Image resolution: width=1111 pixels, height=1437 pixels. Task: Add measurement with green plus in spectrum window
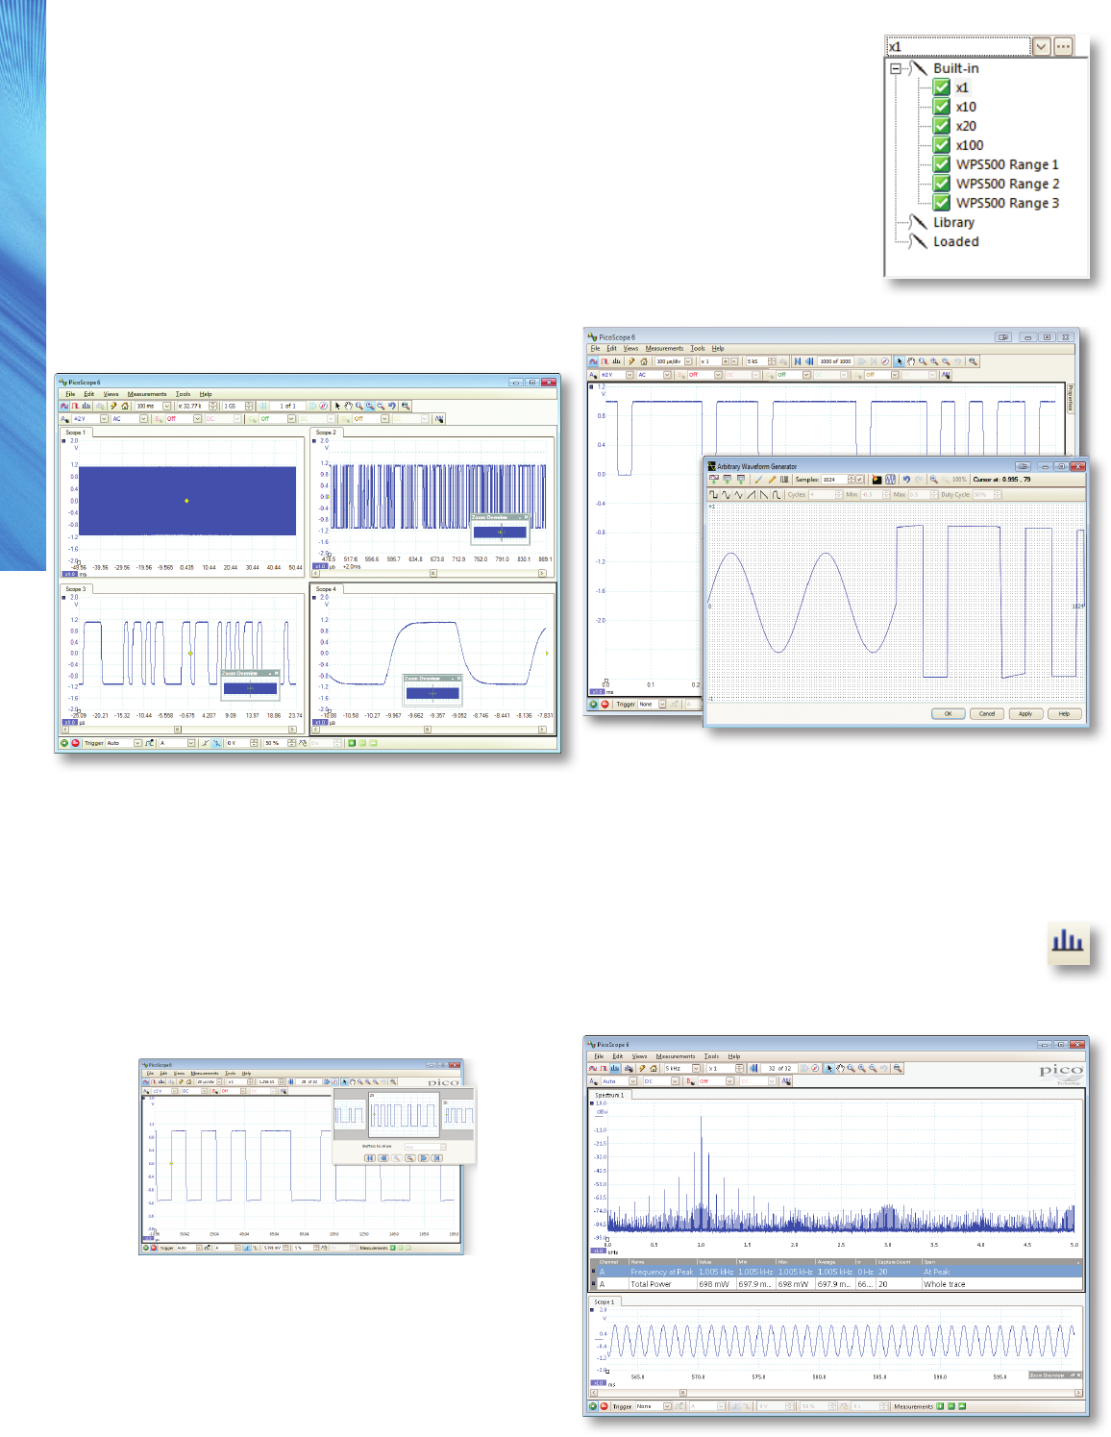tap(941, 1406)
